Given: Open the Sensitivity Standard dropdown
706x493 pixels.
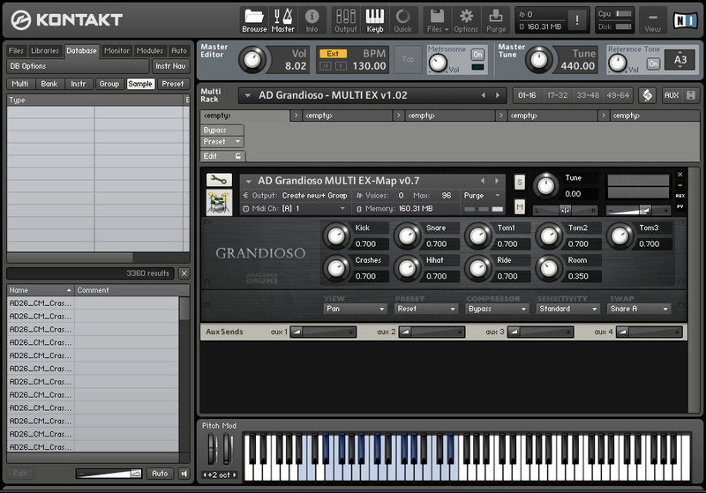Looking at the screenshot, I should (x=568, y=310).
